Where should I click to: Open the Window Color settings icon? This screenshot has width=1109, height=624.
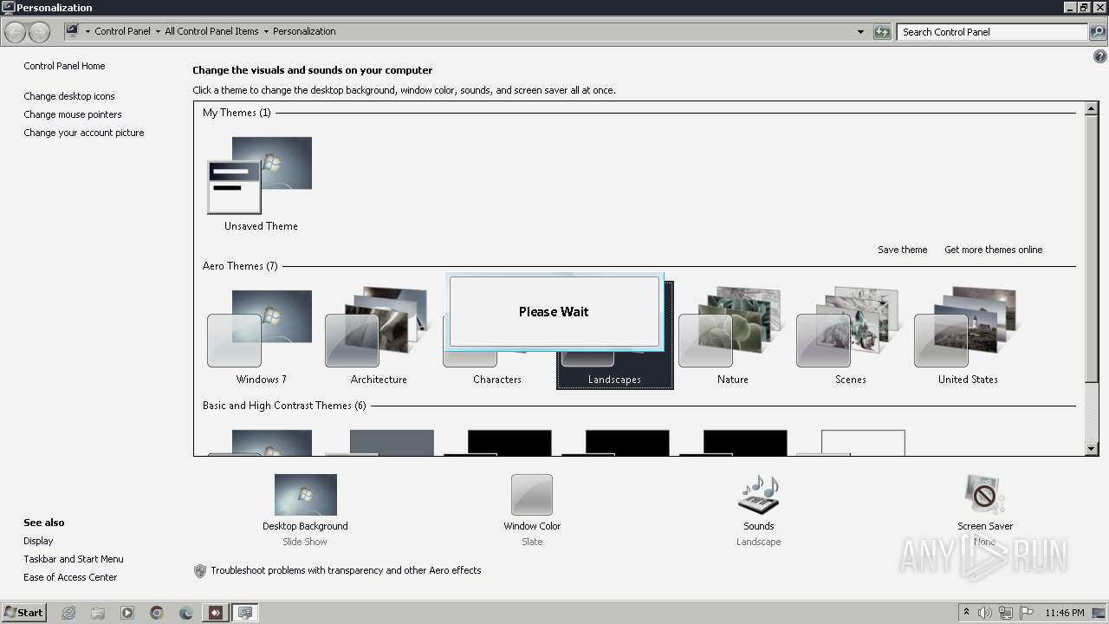pyautogui.click(x=532, y=495)
